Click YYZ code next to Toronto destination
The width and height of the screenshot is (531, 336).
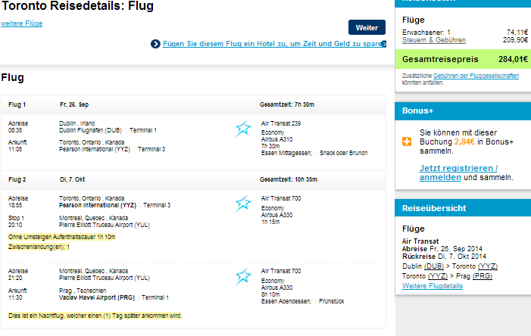coord(488,266)
